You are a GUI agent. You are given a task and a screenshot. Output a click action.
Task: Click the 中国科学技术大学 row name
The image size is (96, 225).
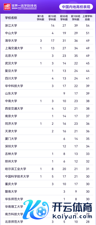coord(17,176)
